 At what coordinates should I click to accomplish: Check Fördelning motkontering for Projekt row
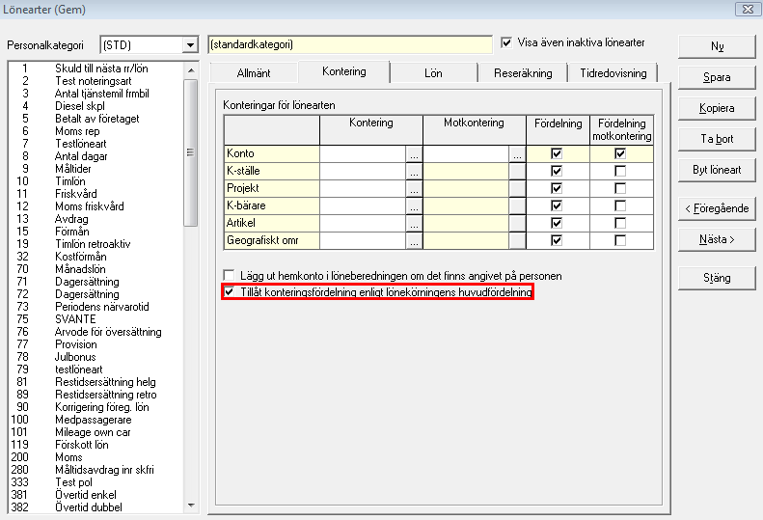pos(620,188)
